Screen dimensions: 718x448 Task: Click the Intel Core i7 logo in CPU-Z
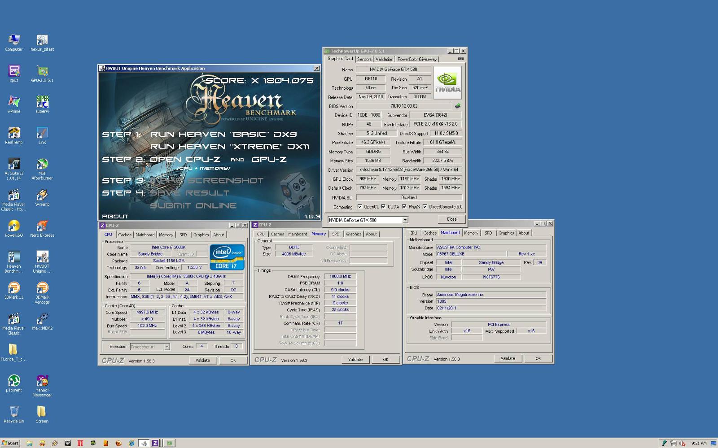click(x=227, y=257)
